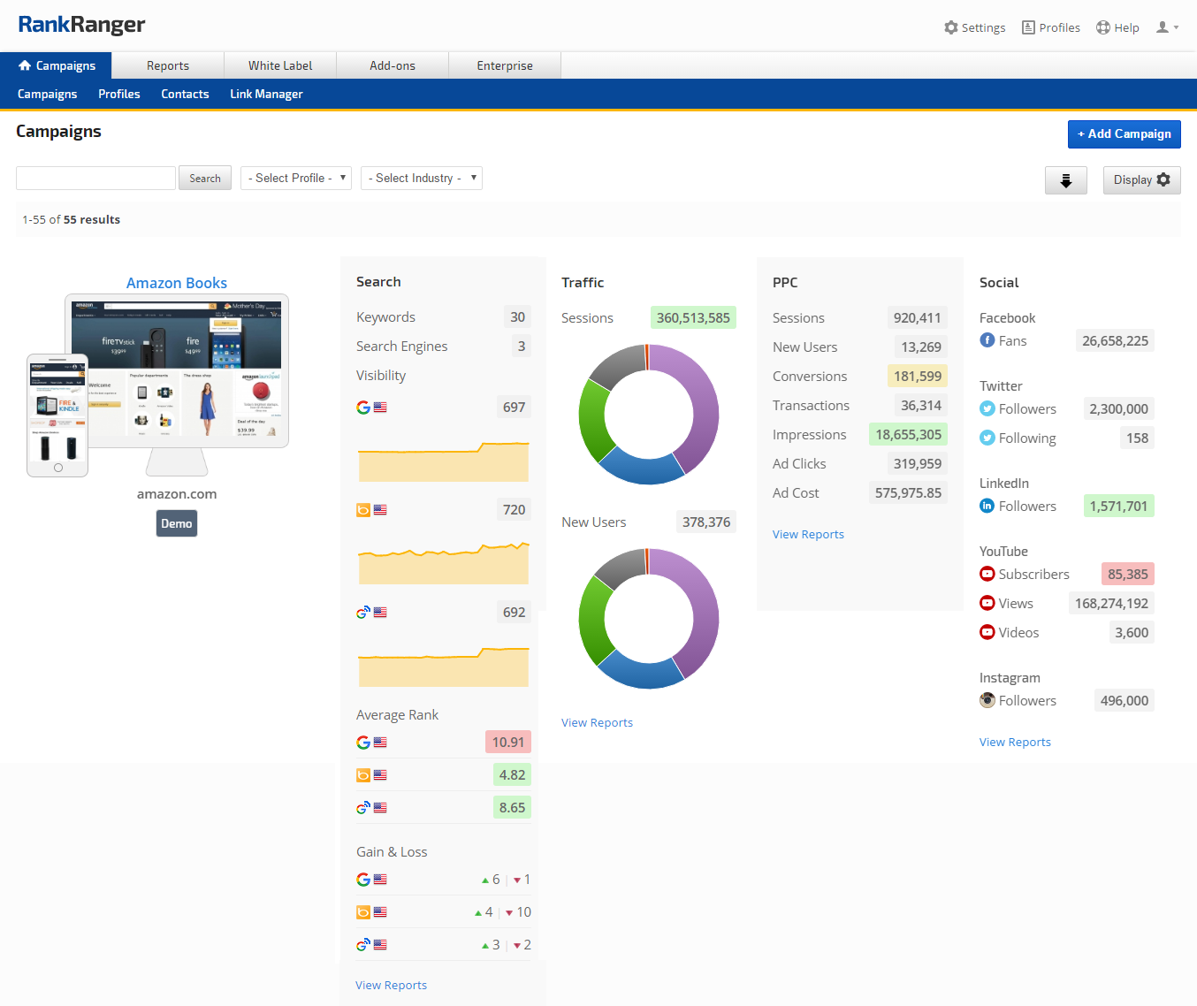Click the YouTube Subscribers icon
Viewport: 1197px width, 1006px height.
pyautogui.click(x=987, y=574)
